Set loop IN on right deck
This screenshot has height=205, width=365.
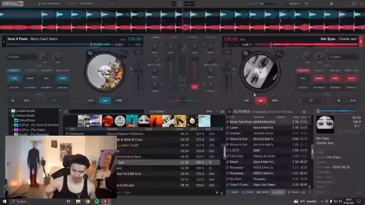point(339,101)
